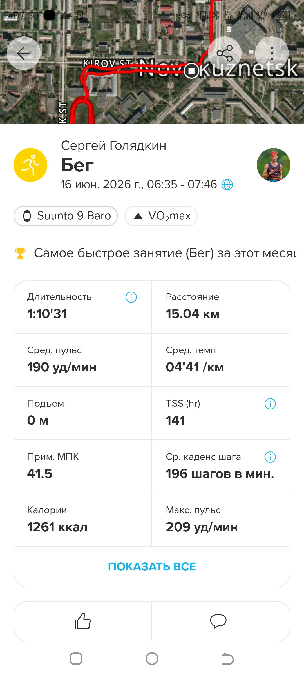Screen dimensions: 304x679
Task: Expand the VO₂max tag
Action: pyautogui.click(x=161, y=216)
